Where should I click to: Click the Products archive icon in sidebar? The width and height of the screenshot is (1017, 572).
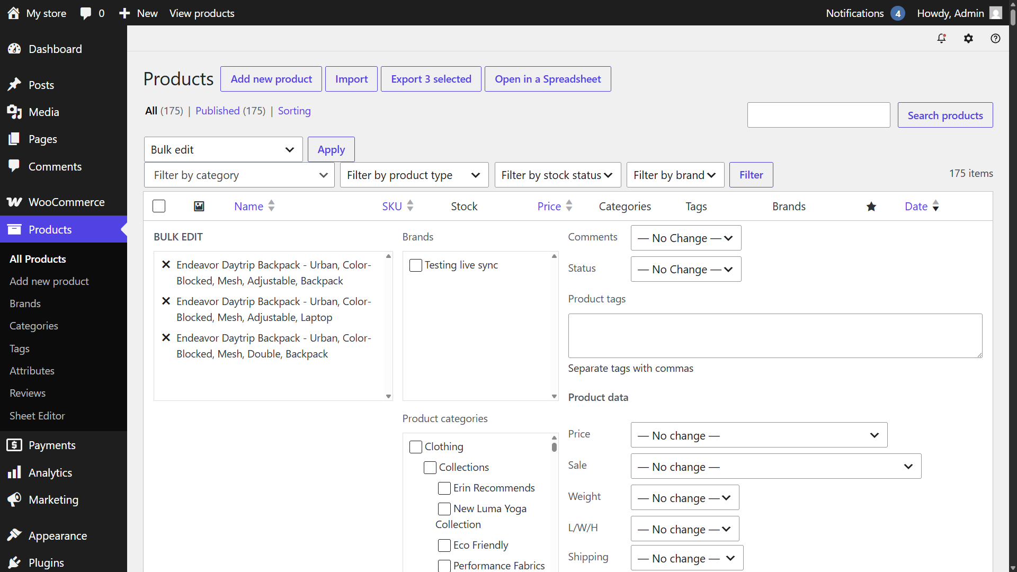14,229
